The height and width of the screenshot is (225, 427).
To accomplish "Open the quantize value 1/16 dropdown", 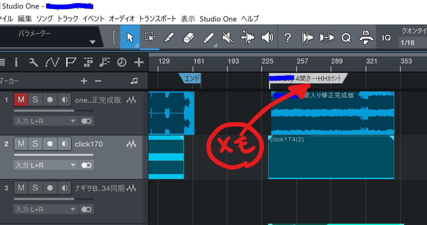I will click(413, 43).
